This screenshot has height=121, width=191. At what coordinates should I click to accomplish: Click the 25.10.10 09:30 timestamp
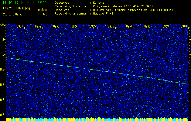tap(13, 14)
